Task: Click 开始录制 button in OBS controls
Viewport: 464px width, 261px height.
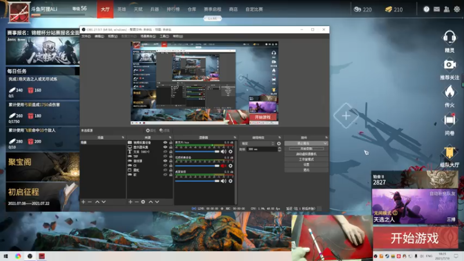Action: coord(306,148)
